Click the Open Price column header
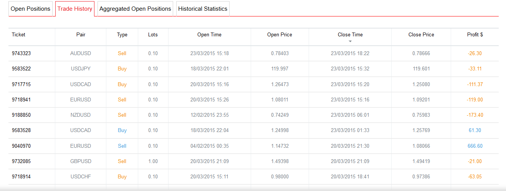 279,34
